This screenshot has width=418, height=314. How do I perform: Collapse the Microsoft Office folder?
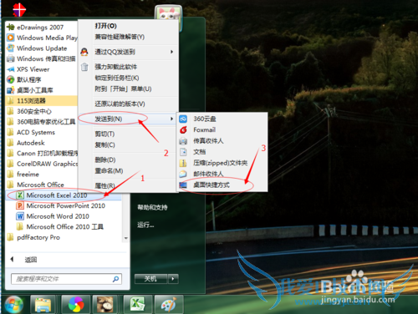click(35, 185)
